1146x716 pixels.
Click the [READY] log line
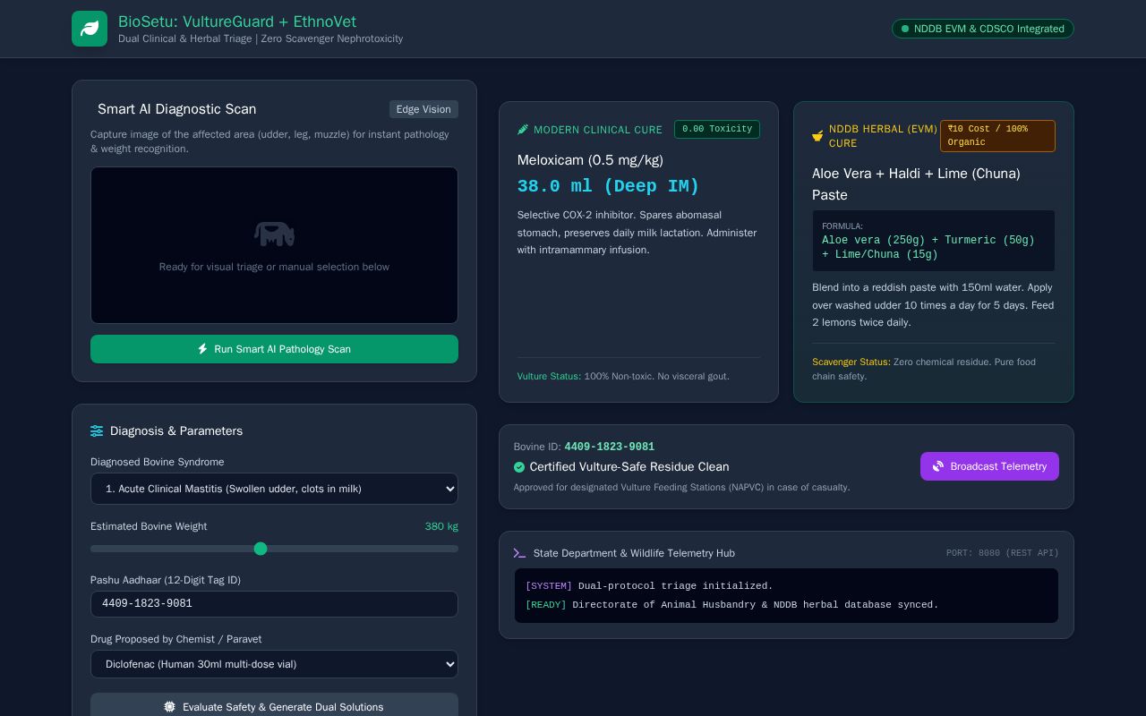[731, 605]
